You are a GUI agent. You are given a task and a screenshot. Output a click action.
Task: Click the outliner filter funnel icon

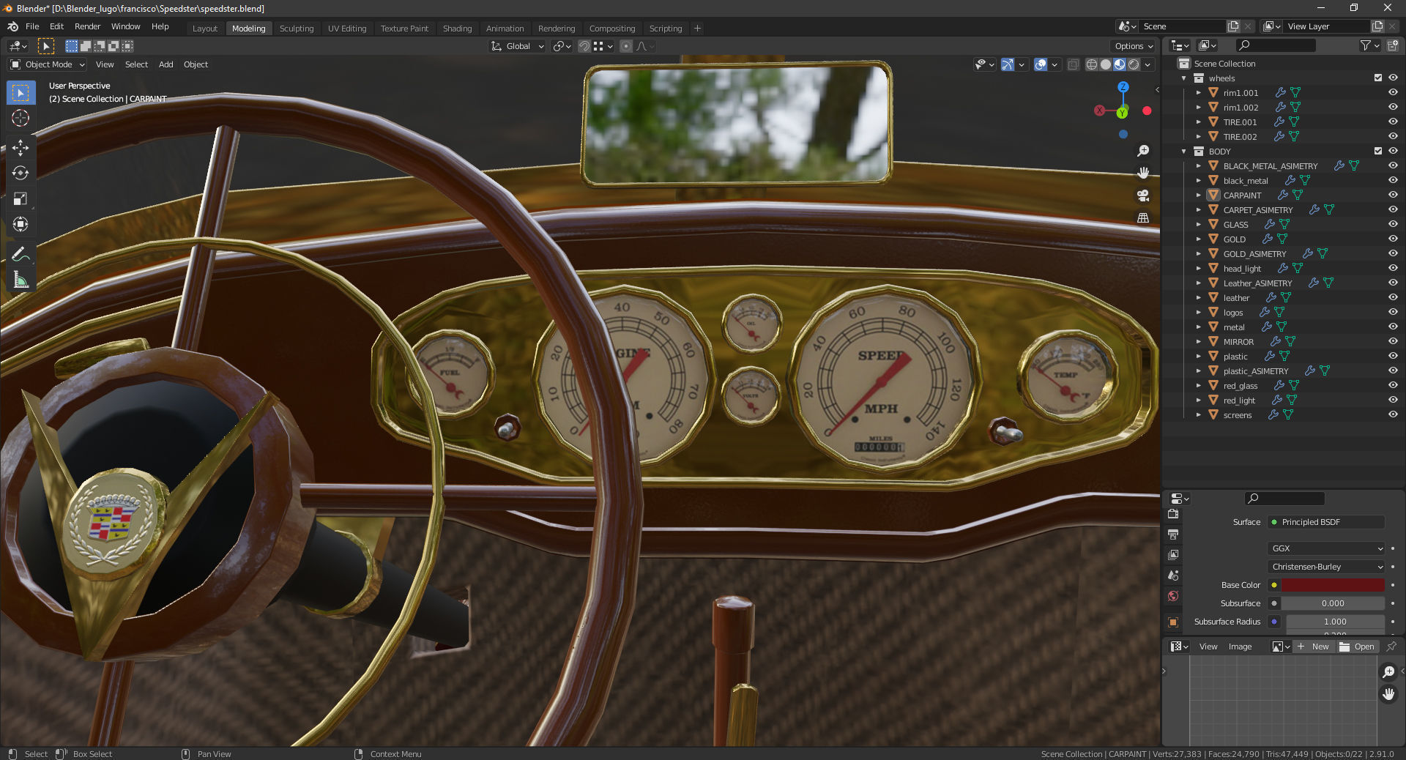click(x=1365, y=45)
